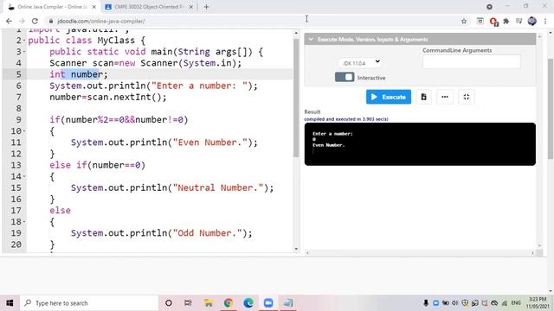The image size is (554, 311).
Task: Open the Extensions puzzle-piece menu
Action: pyautogui.click(x=506, y=21)
